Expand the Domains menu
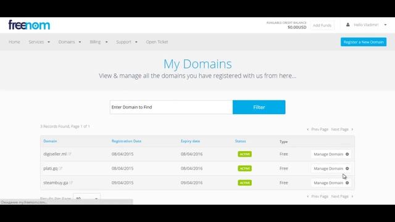Screen dimensions: 395x222 70,42
